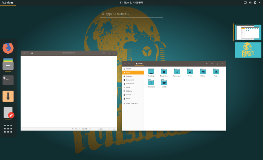Launch Firefox from the dock
The height and width of the screenshot is (160, 263).
pyautogui.click(x=8, y=48)
